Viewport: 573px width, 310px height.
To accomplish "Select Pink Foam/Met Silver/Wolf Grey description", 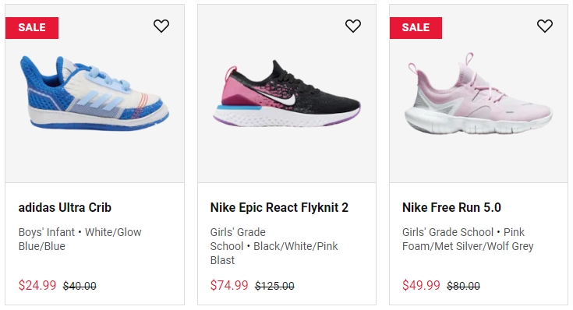I will (x=468, y=239).
